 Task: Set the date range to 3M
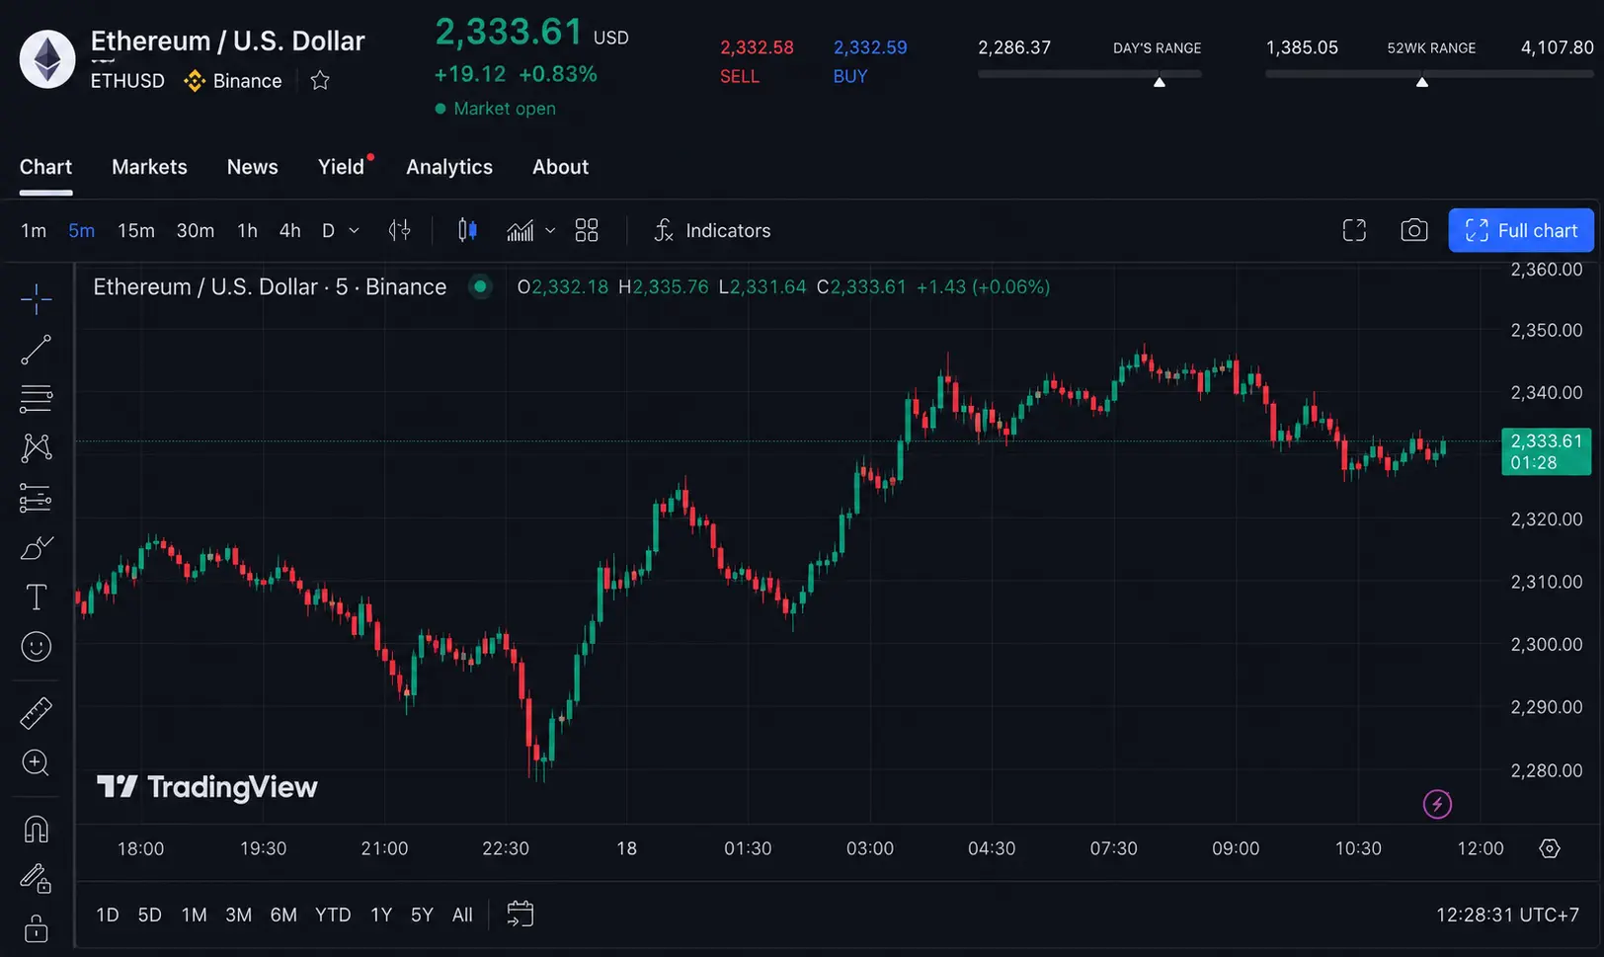238,915
